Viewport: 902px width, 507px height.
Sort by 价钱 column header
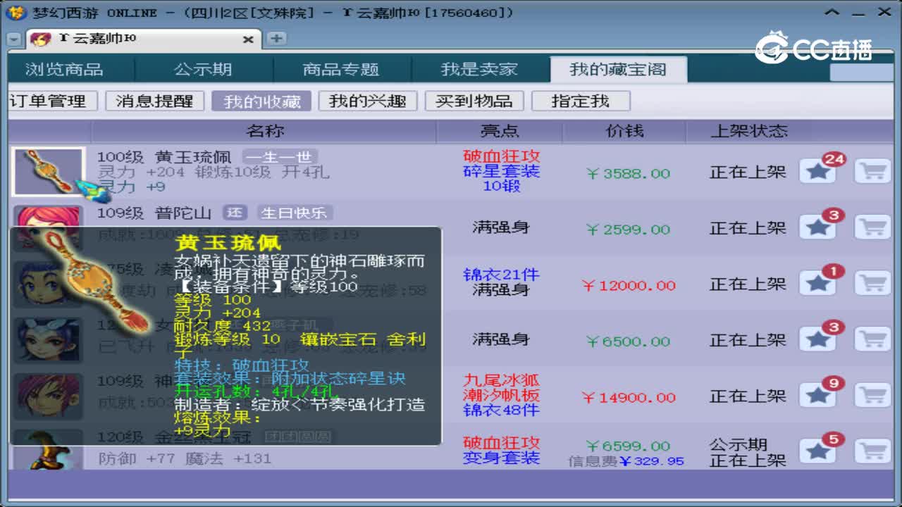[x=624, y=131]
